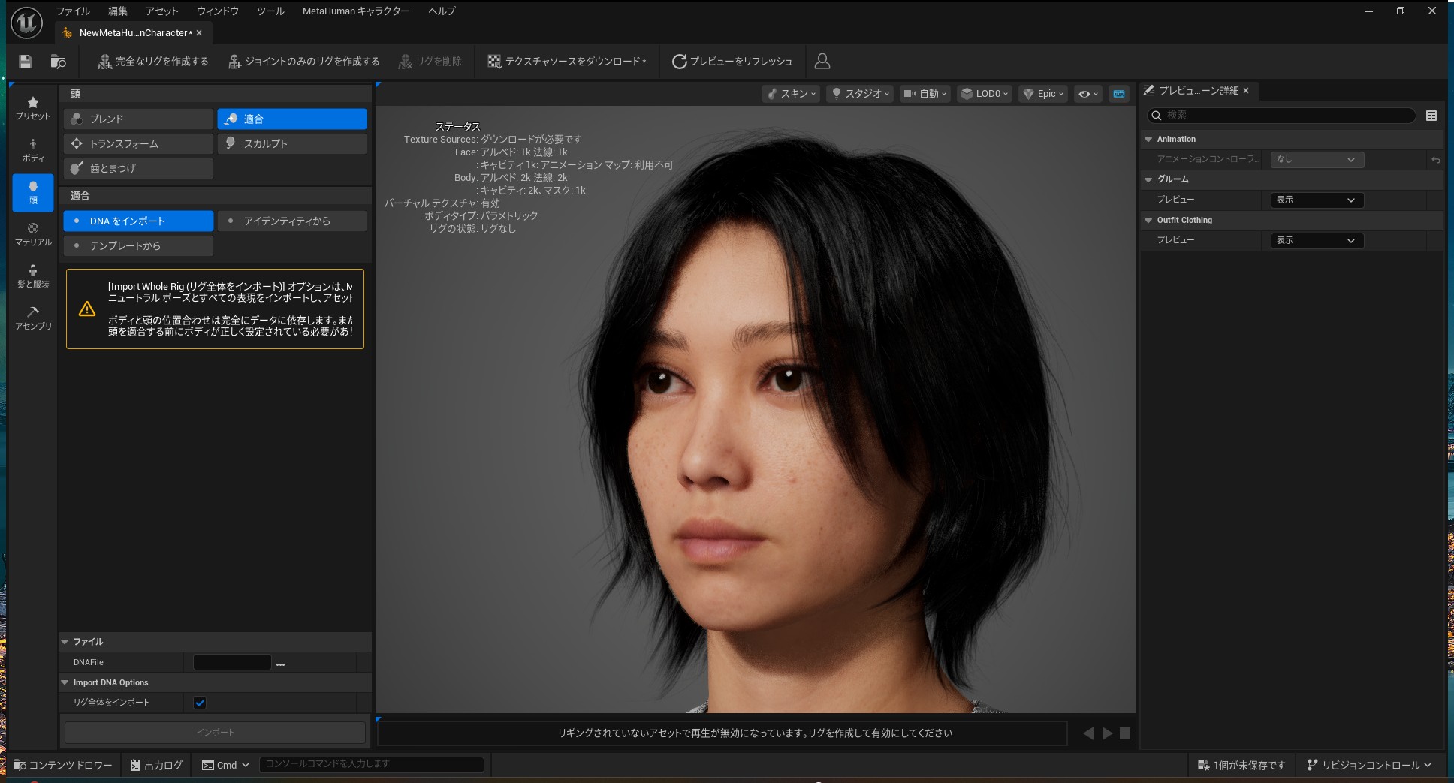Click the 完全なリグを作成する button
The width and height of the screenshot is (1454, 783).
(153, 62)
